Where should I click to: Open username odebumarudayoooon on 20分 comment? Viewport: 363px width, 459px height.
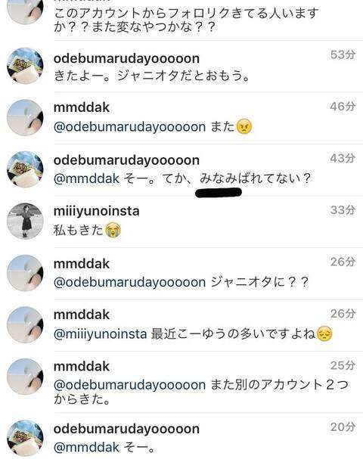[126, 429]
